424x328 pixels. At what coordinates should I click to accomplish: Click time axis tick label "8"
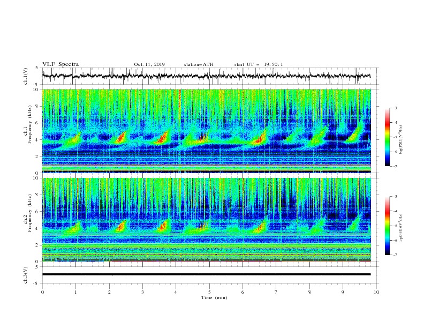[309, 292]
